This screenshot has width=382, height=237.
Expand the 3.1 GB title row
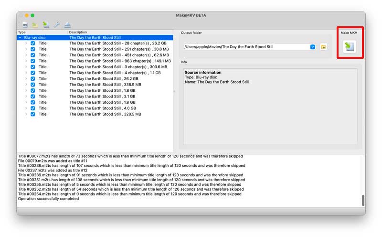[26, 97]
